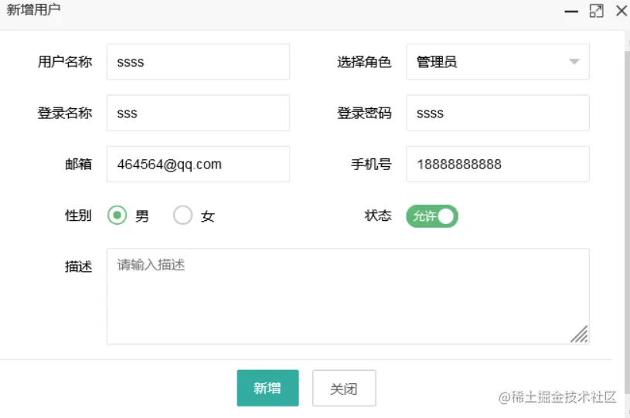
Task: Click the 手机号 field with 18888888888
Action: tap(498, 164)
